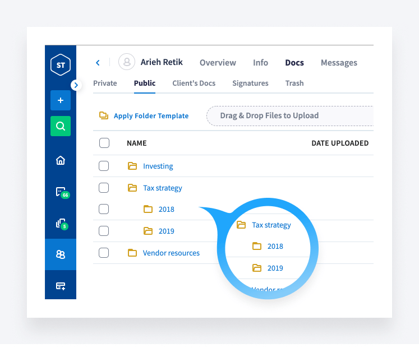Go to the home icon in sidebar
This screenshot has height=348, width=419.
tap(61, 161)
